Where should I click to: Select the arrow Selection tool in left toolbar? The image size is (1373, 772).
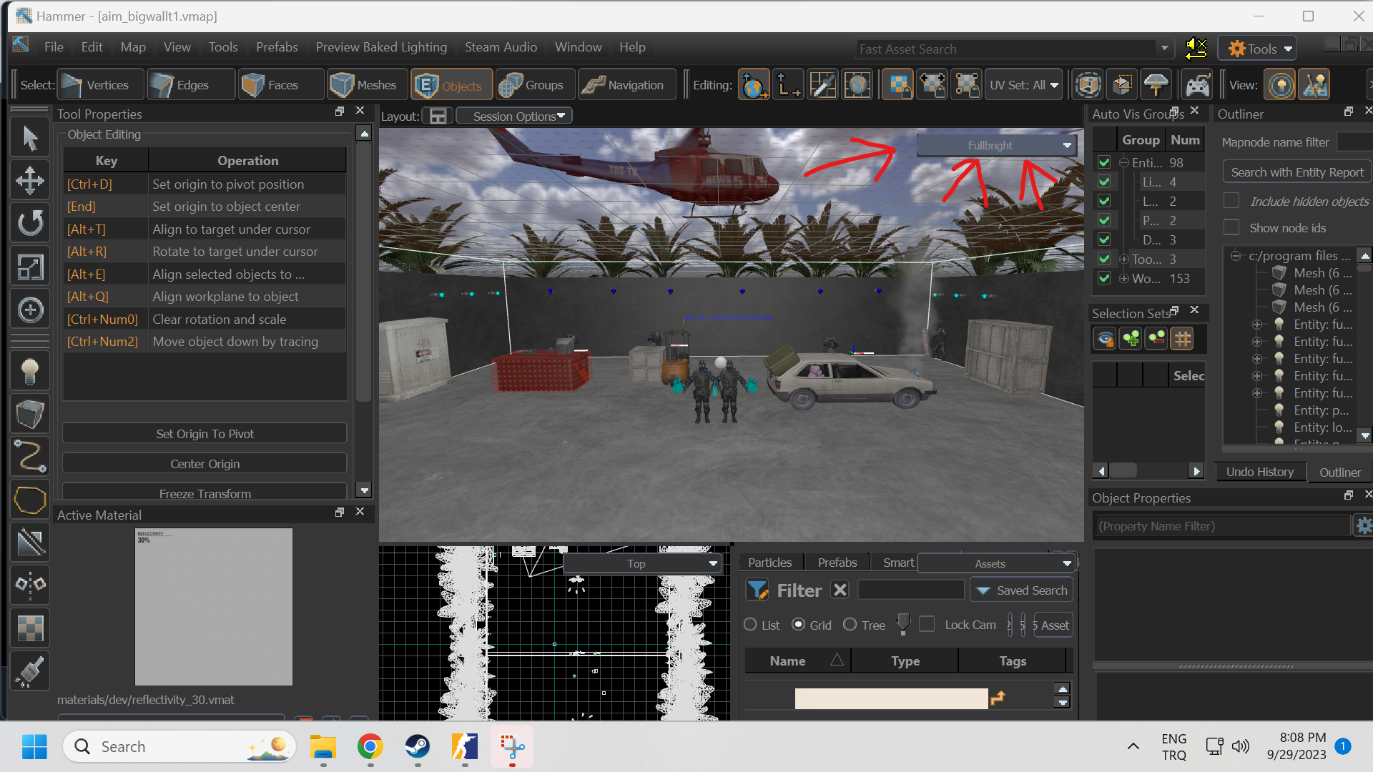pyautogui.click(x=29, y=139)
